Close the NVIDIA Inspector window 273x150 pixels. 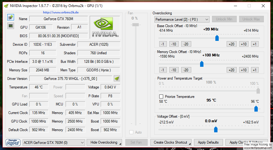[x=263, y=6]
